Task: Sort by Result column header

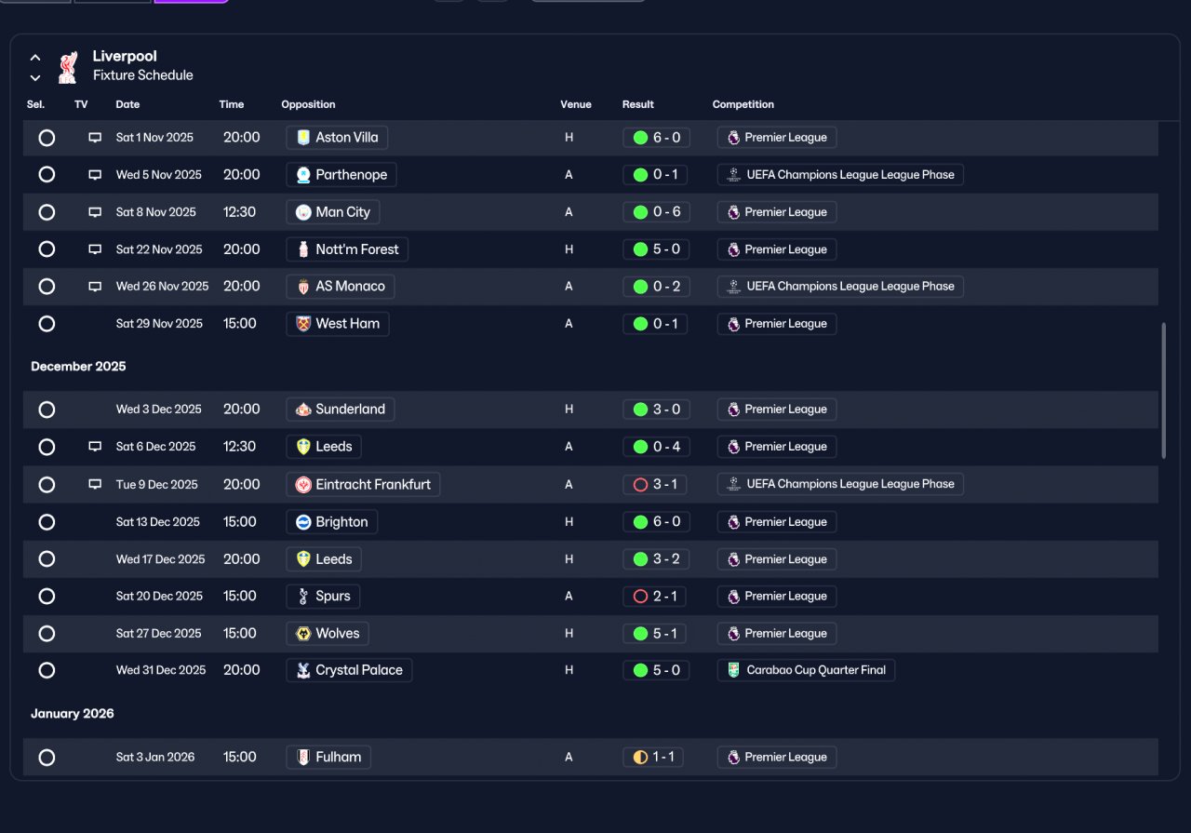Action: (x=638, y=104)
